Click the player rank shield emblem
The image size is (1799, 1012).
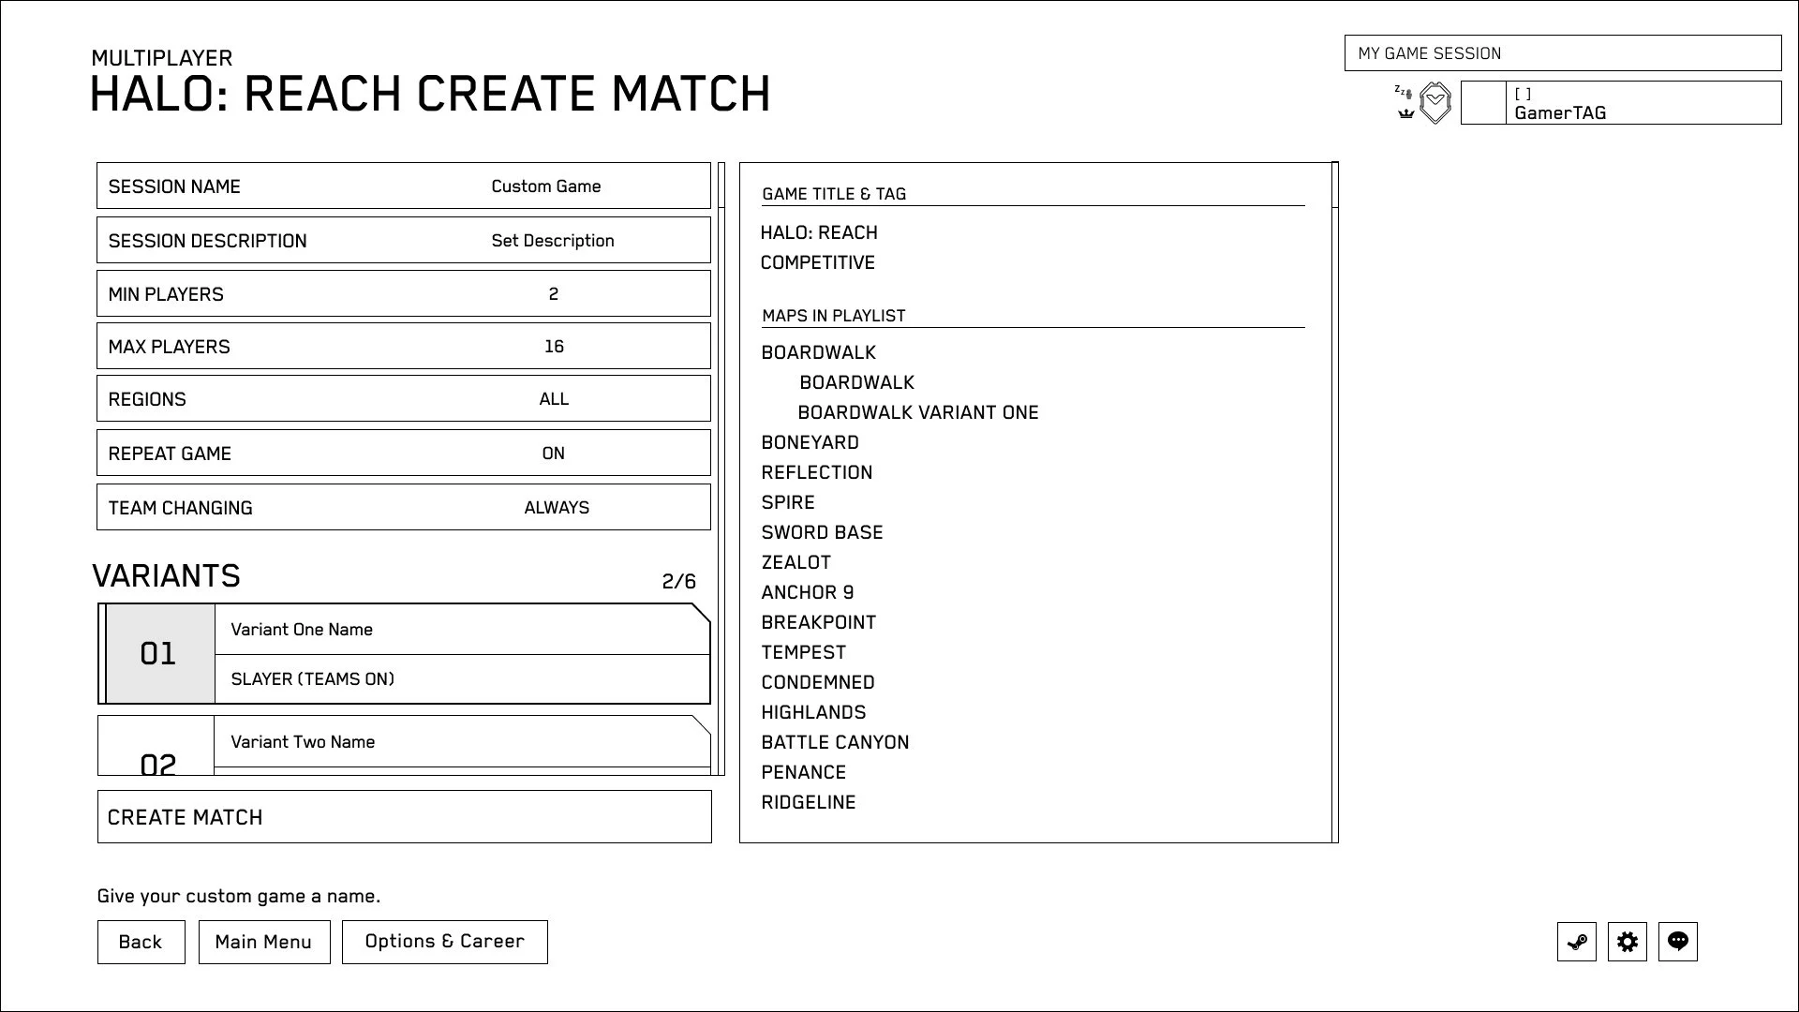click(1435, 103)
